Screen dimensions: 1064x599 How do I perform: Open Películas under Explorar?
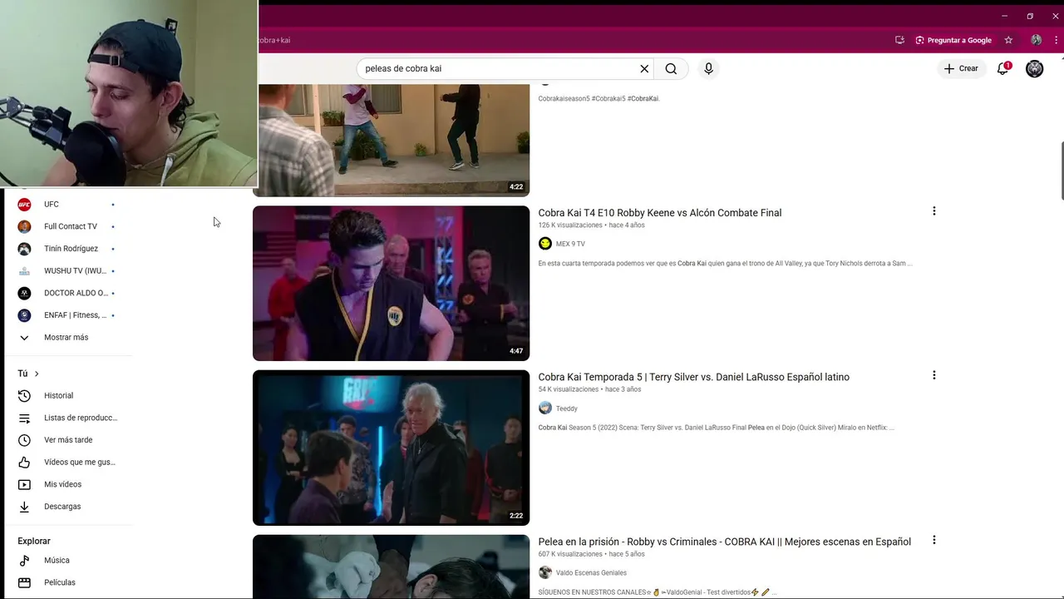[x=66, y=582]
